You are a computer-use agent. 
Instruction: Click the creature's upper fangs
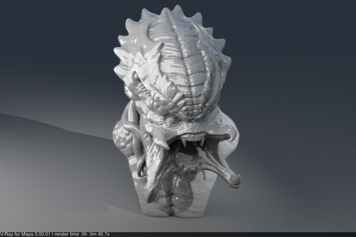click(x=193, y=141)
